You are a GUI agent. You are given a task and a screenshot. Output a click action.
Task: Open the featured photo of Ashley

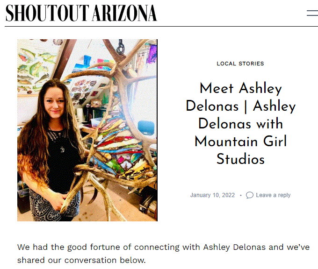click(x=87, y=130)
